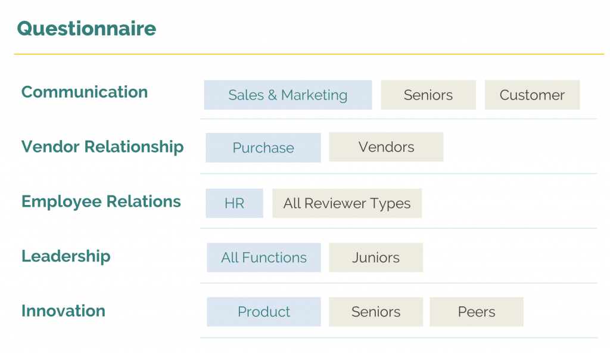Open the Employee Relations category heading
The width and height of the screenshot is (610, 354).
pos(101,202)
